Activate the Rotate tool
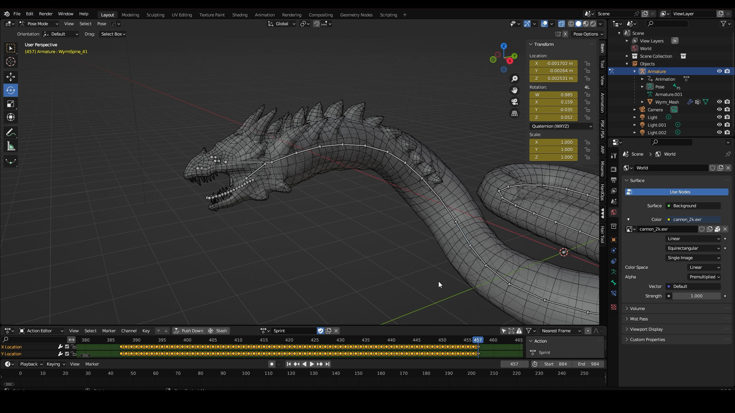 click(x=11, y=90)
